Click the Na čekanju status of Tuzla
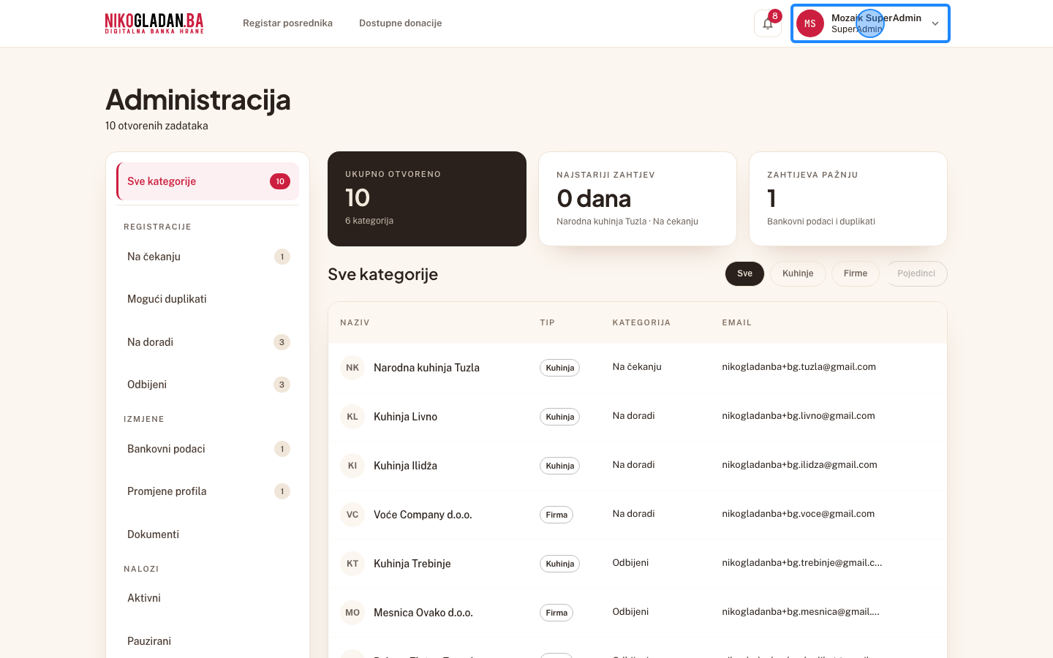 pyautogui.click(x=637, y=367)
